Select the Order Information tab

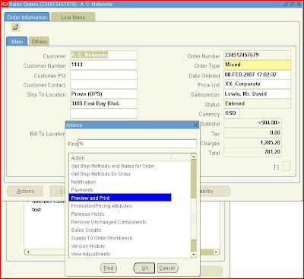coord(27,17)
